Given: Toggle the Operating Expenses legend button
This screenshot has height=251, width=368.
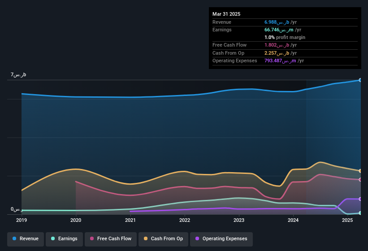Looking at the screenshot, I should coord(221,239).
